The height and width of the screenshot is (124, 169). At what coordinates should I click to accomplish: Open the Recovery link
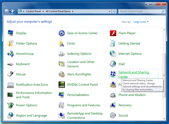(x=125, y=105)
